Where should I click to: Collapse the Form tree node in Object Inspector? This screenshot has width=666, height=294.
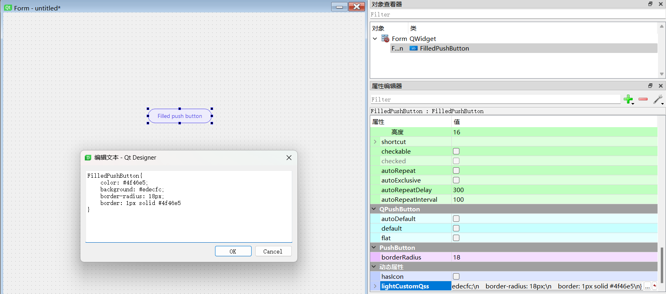(x=375, y=39)
